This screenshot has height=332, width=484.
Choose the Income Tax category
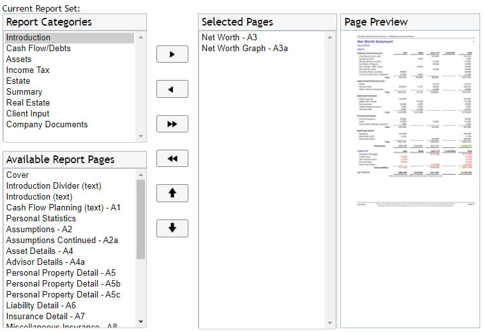tap(27, 70)
